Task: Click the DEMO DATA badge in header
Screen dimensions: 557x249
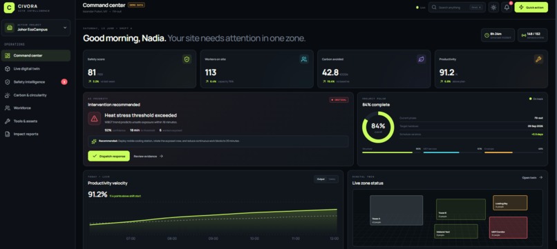Action: [136, 5]
